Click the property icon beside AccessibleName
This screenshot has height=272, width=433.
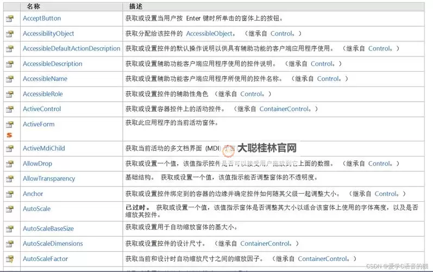coord(10,79)
